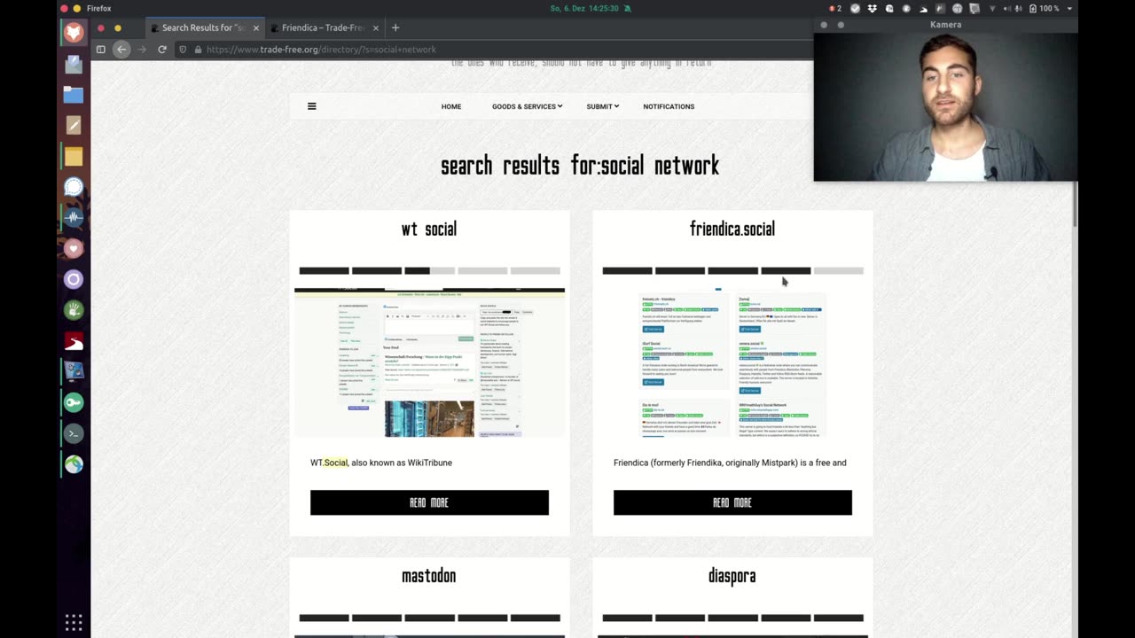Image resolution: width=1135 pixels, height=638 pixels.
Task: Open the wt social screenshot thumbnail
Action: [x=429, y=362]
